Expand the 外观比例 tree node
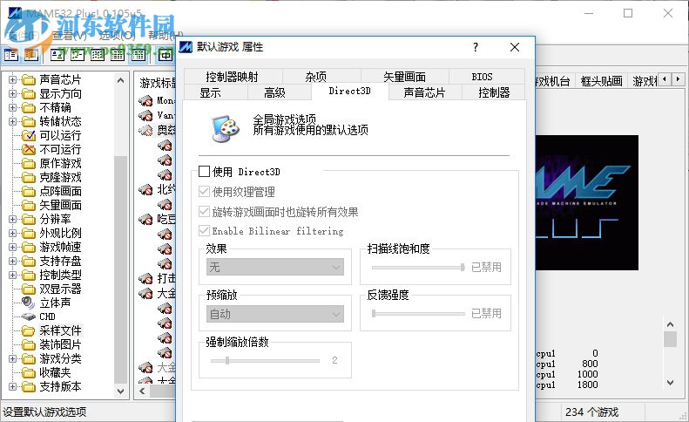689x422 pixels. 12,233
